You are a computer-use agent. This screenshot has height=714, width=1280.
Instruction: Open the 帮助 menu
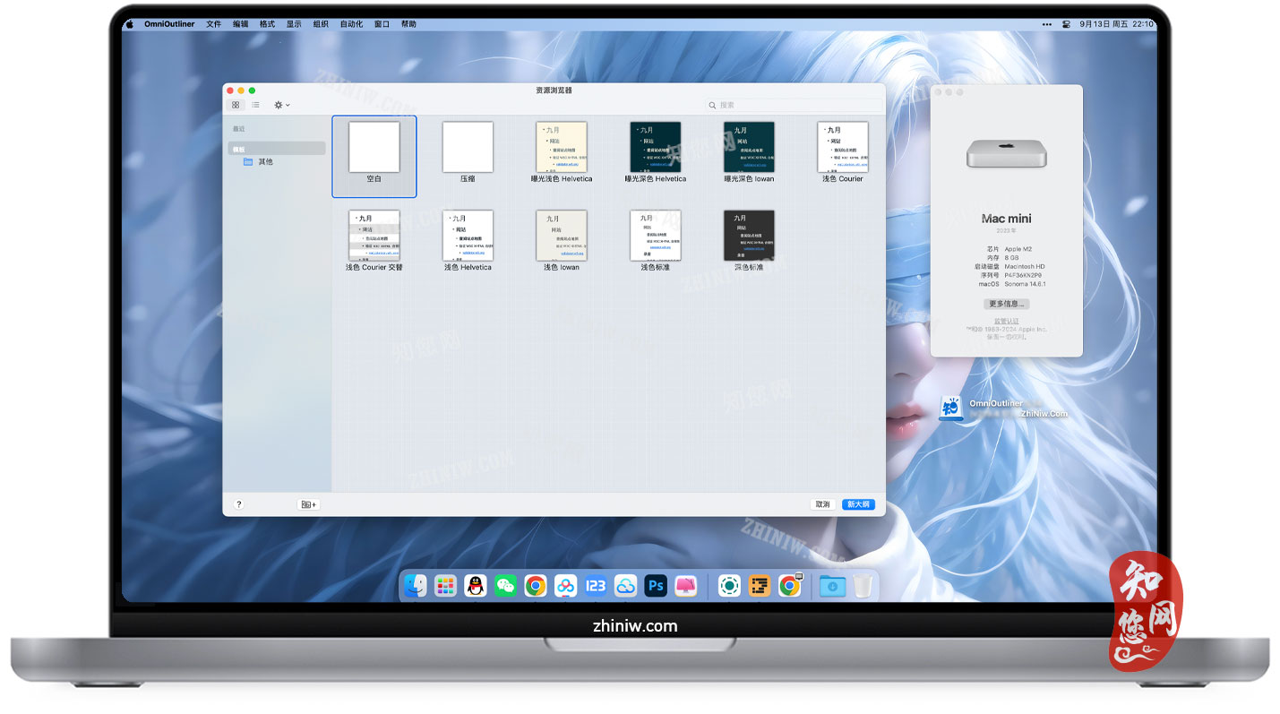408,24
